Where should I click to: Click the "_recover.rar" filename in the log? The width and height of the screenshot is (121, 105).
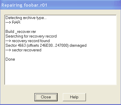(25, 32)
